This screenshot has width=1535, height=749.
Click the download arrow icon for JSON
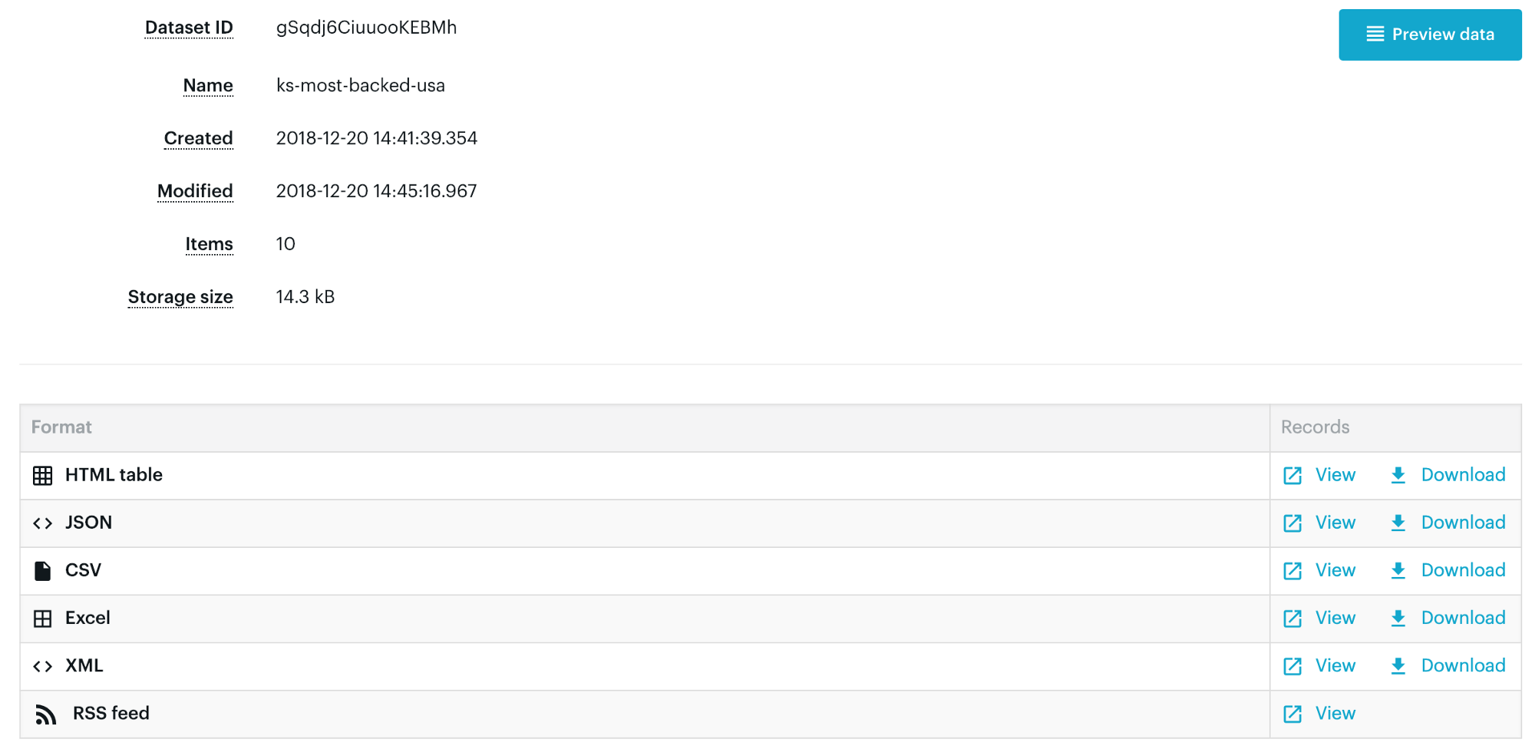coord(1398,523)
